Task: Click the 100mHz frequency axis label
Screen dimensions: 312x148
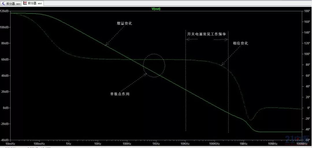Action: pyautogui.click(x=39, y=144)
